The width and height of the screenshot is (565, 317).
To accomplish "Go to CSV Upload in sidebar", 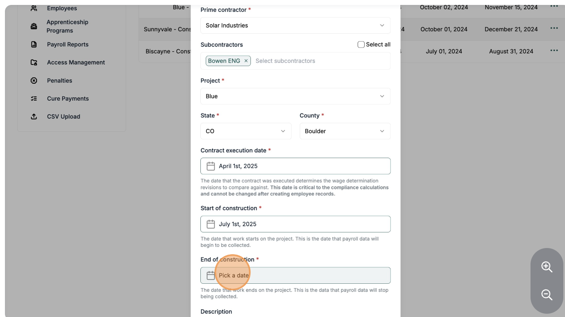I will [63, 117].
